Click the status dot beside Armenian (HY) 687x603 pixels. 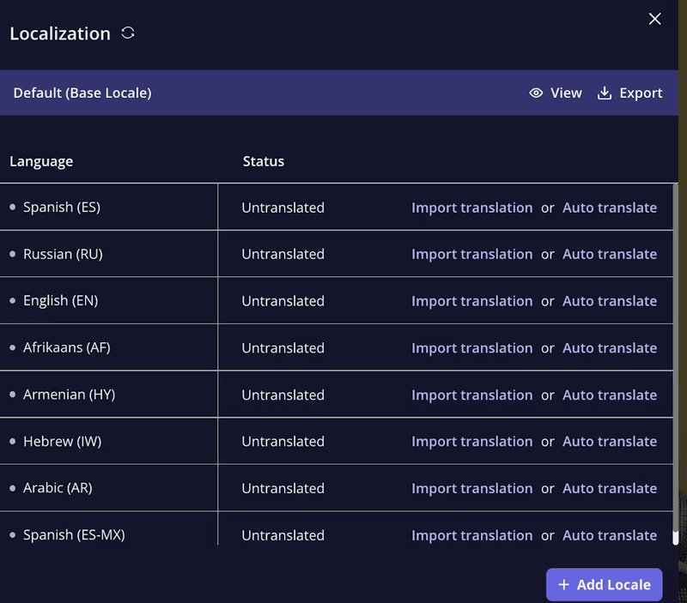[13, 394]
